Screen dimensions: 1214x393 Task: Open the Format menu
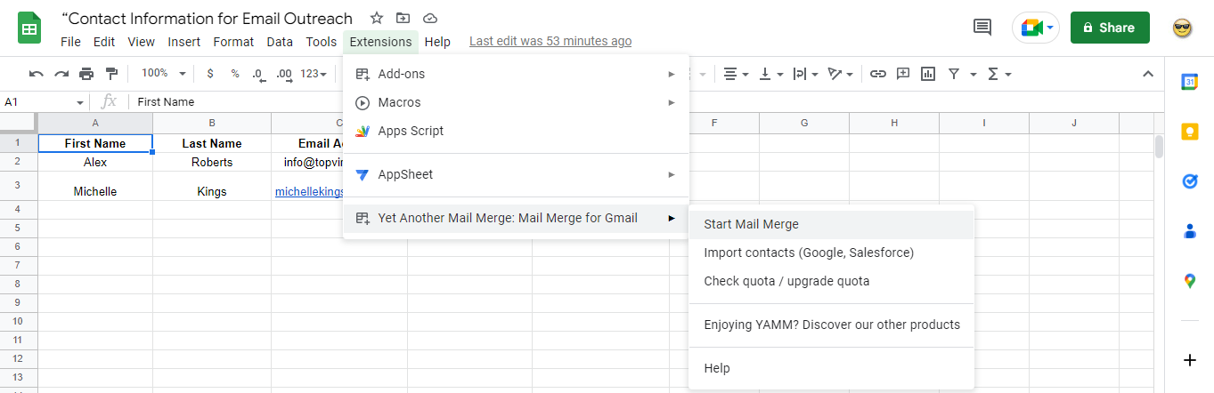click(x=233, y=42)
